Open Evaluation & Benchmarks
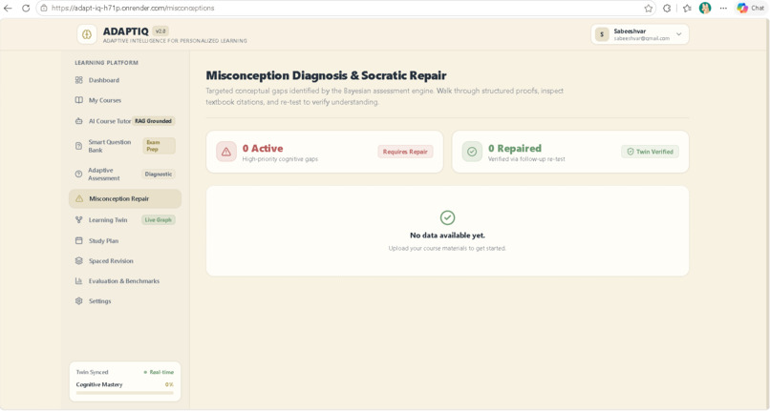The height and width of the screenshot is (411, 770). [125, 280]
